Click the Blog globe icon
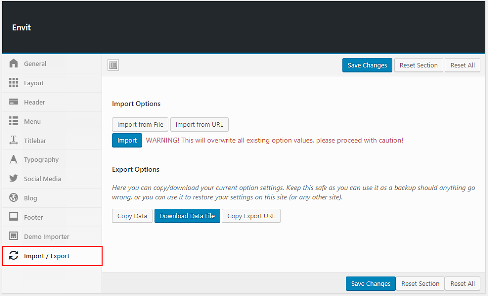 point(14,198)
